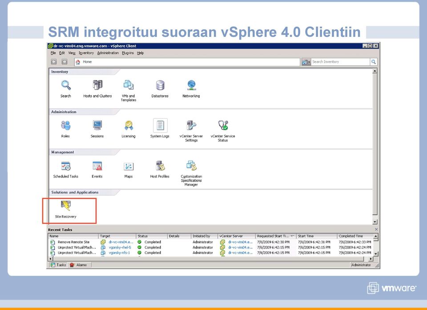Click Recent Tasks scroll down arrow
The image size is (427, 310).
point(376,254)
